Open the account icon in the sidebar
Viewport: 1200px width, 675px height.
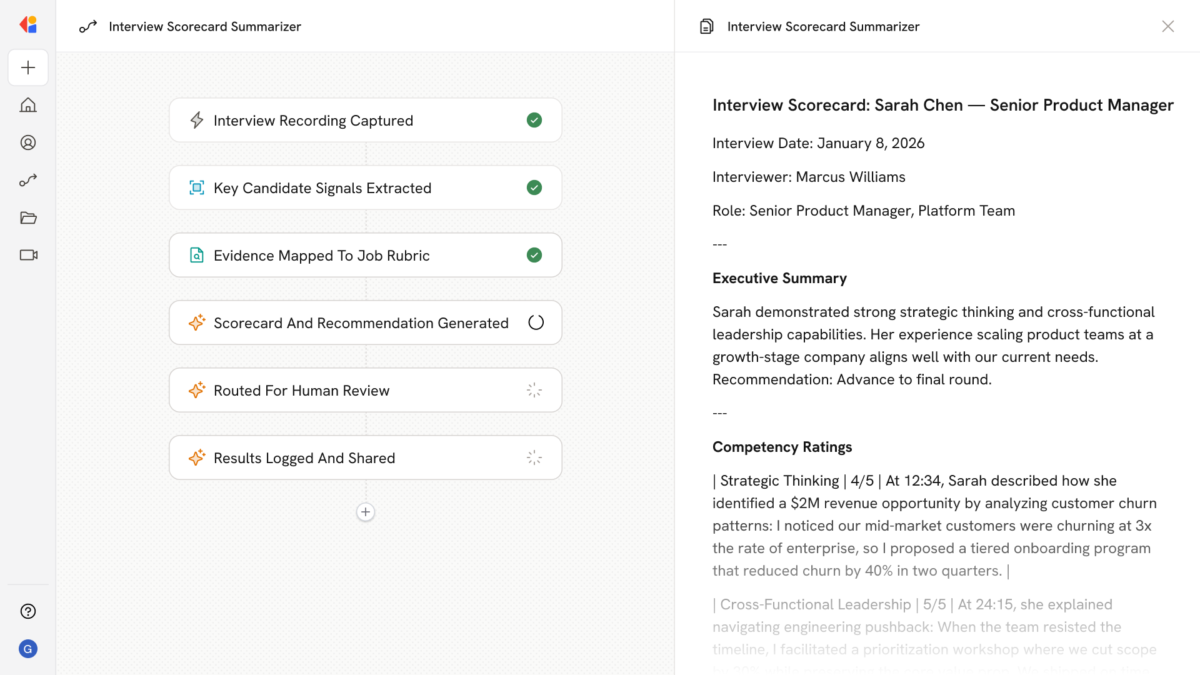(x=28, y=142)
